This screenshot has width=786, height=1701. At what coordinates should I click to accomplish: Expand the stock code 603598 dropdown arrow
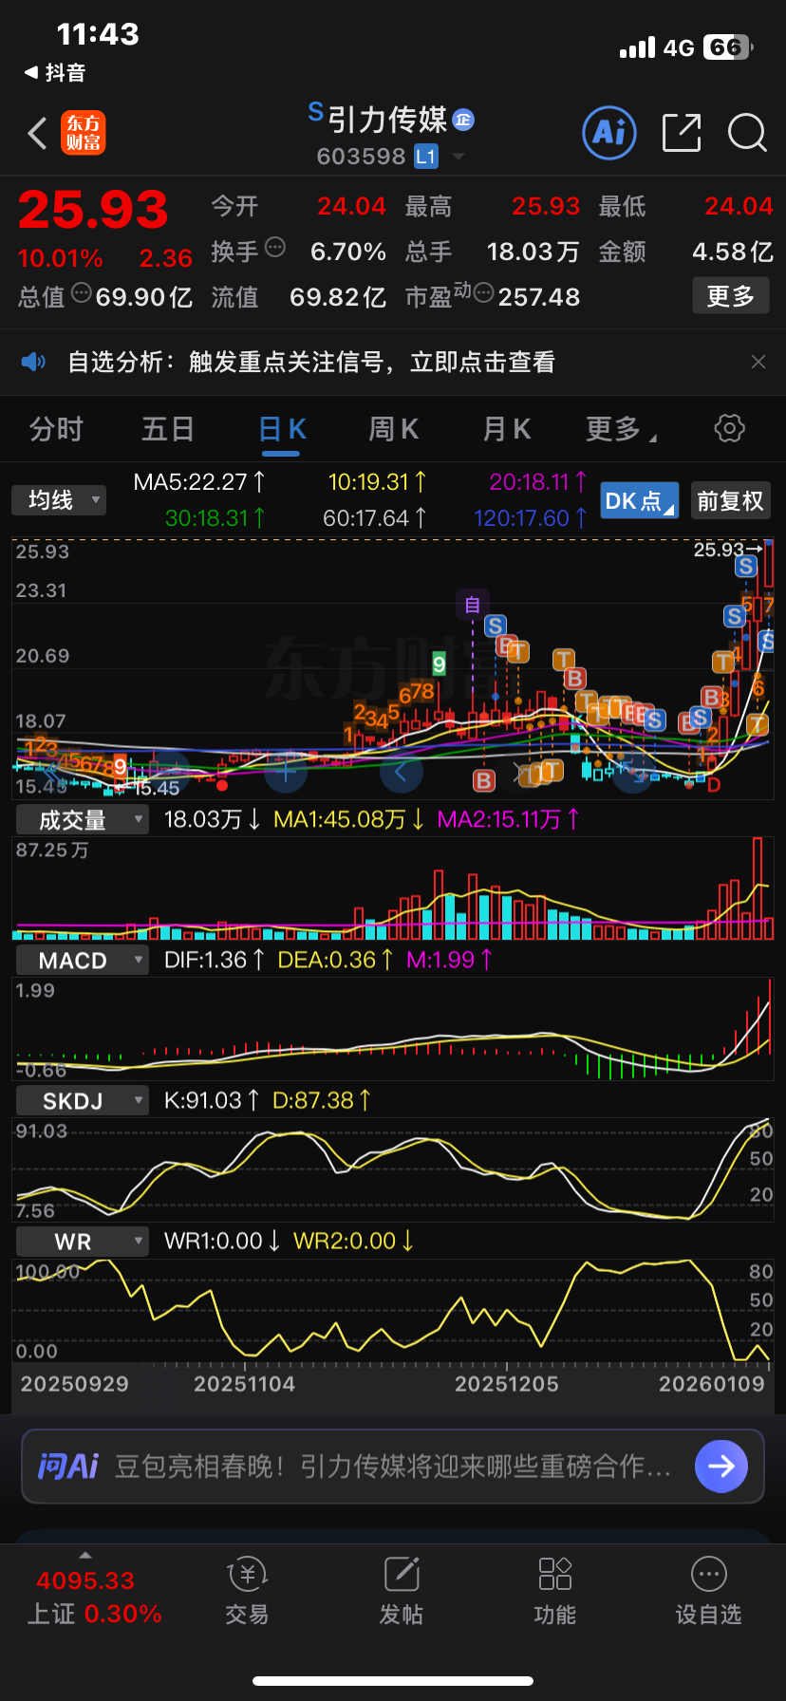pos(458,156)
